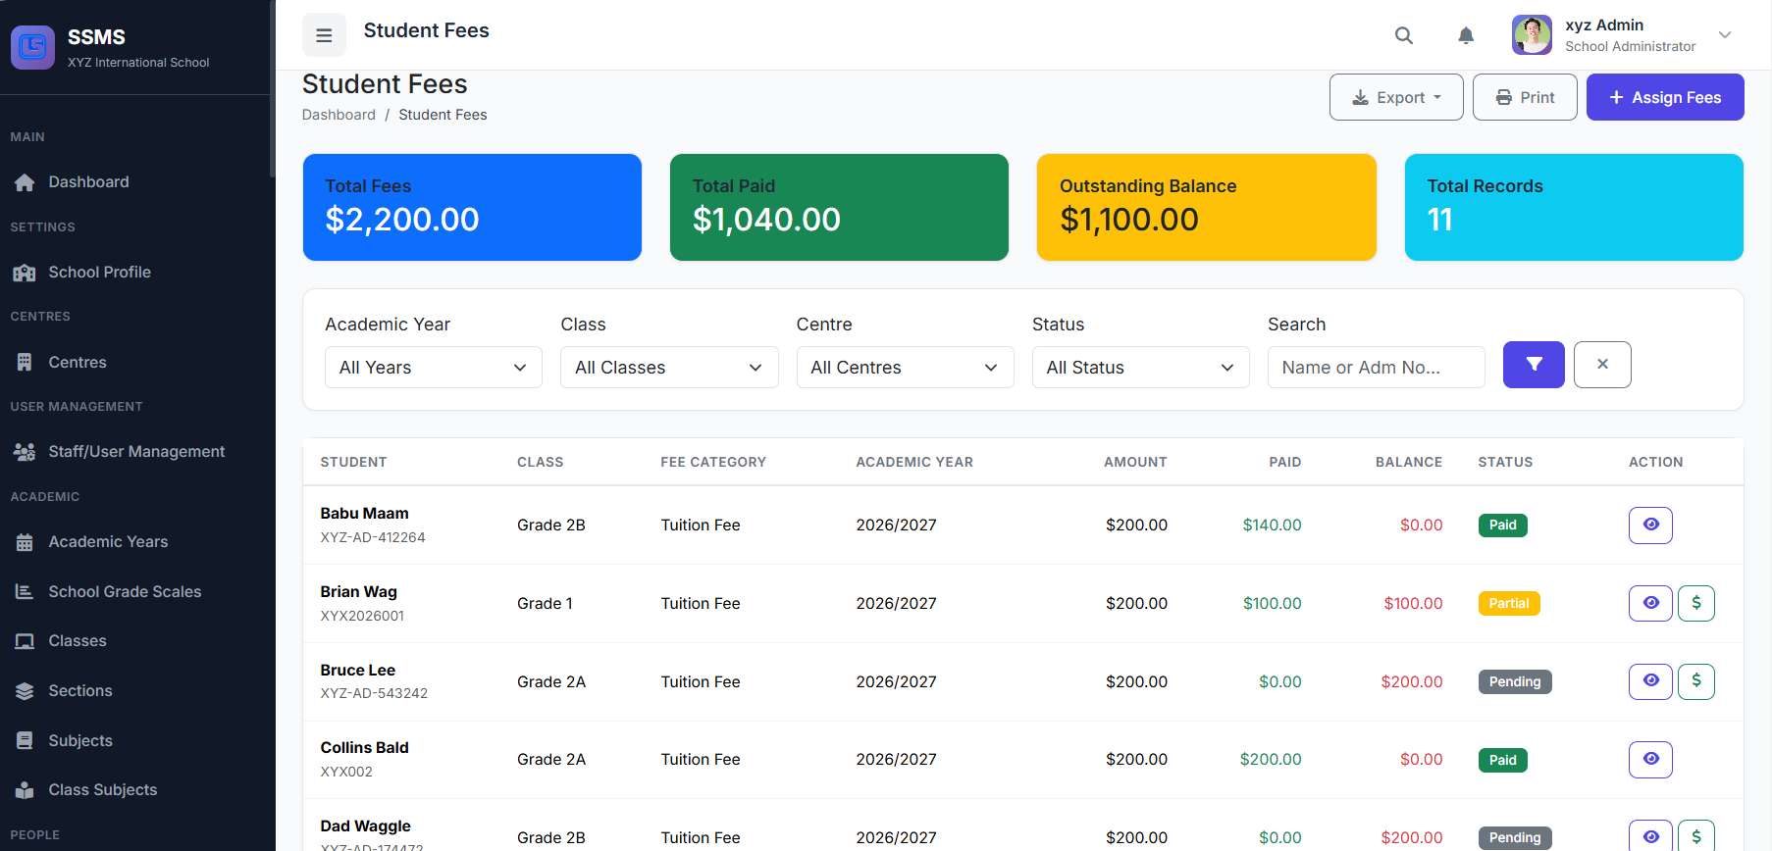The height and width of the screenshot is (851, 1772).
Task: Expand the All Classes dropdown
Action: click(669, 368)
